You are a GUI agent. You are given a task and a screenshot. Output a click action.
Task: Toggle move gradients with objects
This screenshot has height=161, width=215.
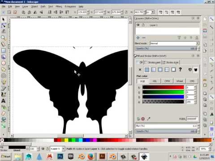click(x=172, y=12)
